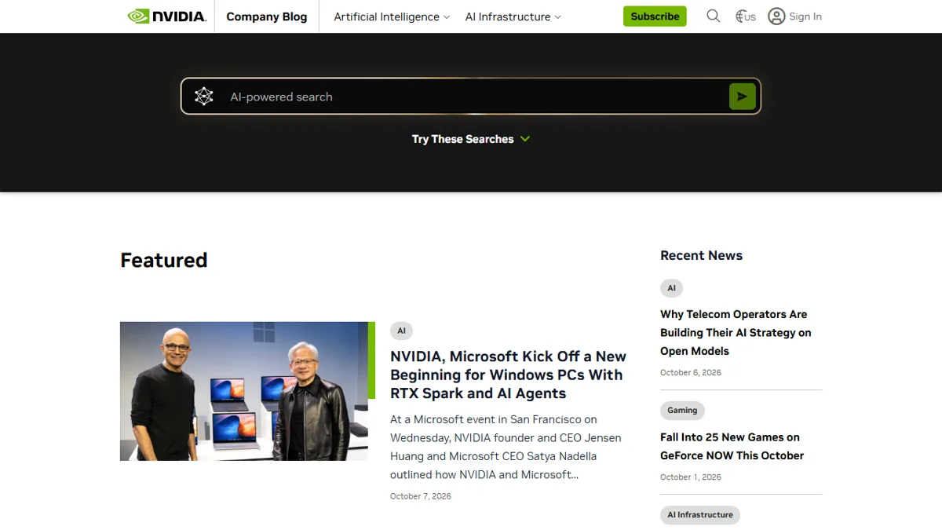The width and height of the screenshot is (942, 530).
Task: Click the AI Infrastructure tag in Recent News
Action: pyautogui.click(x=700, y=515)
